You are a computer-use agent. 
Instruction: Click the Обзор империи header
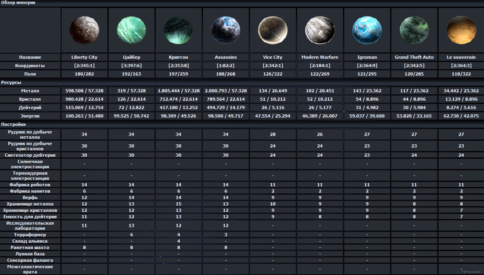click(x=18, y=3)
